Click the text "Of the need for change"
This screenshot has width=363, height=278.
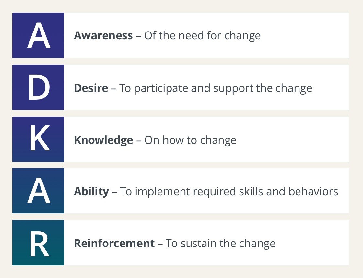click(x=202, y=35)
